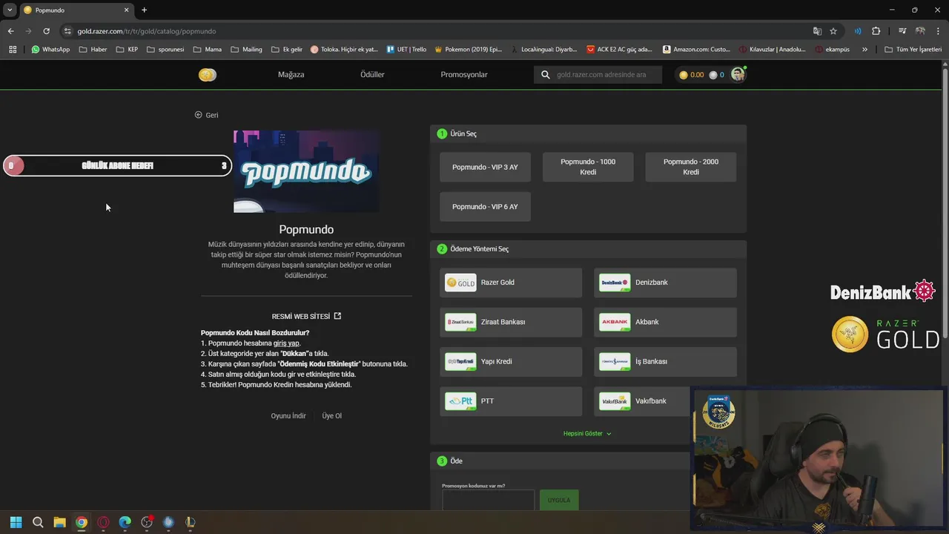The width and height of the screenshot is (949, 534).
Task: Click the UYGULA promo apply button
Action: 559,500
